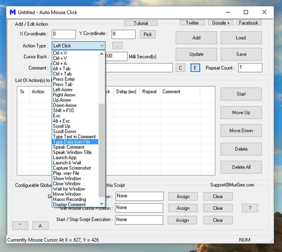
Task: Click the Delete All button
Action: tap(241, 167)
